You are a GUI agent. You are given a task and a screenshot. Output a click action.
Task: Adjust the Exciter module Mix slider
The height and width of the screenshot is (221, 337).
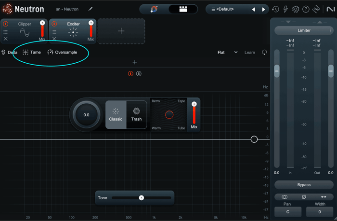pos(91,29)
